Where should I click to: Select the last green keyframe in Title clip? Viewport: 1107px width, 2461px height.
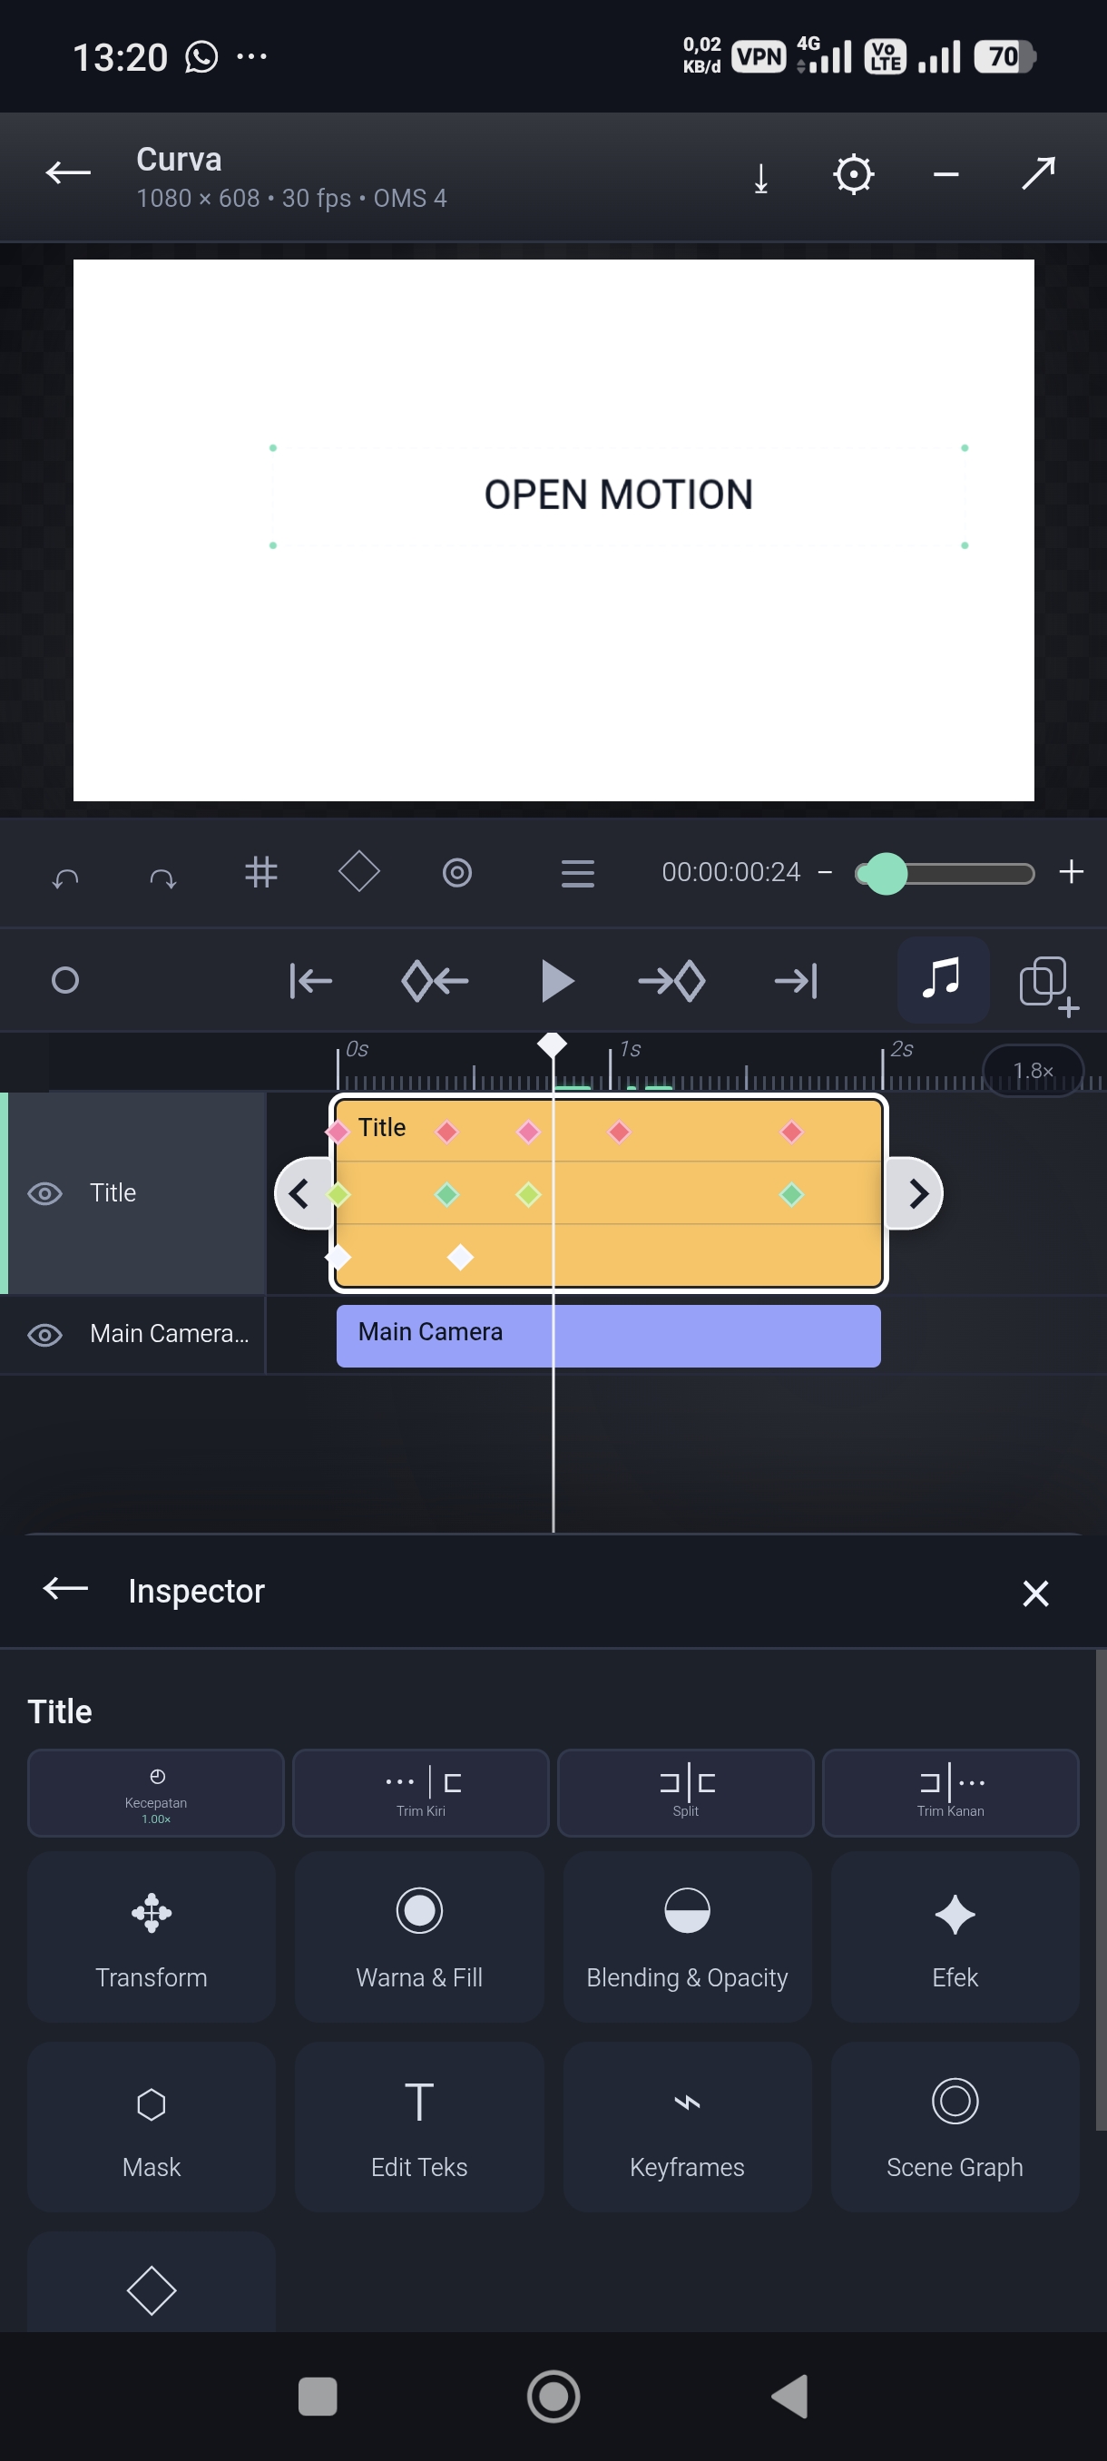pos(791,1194)
